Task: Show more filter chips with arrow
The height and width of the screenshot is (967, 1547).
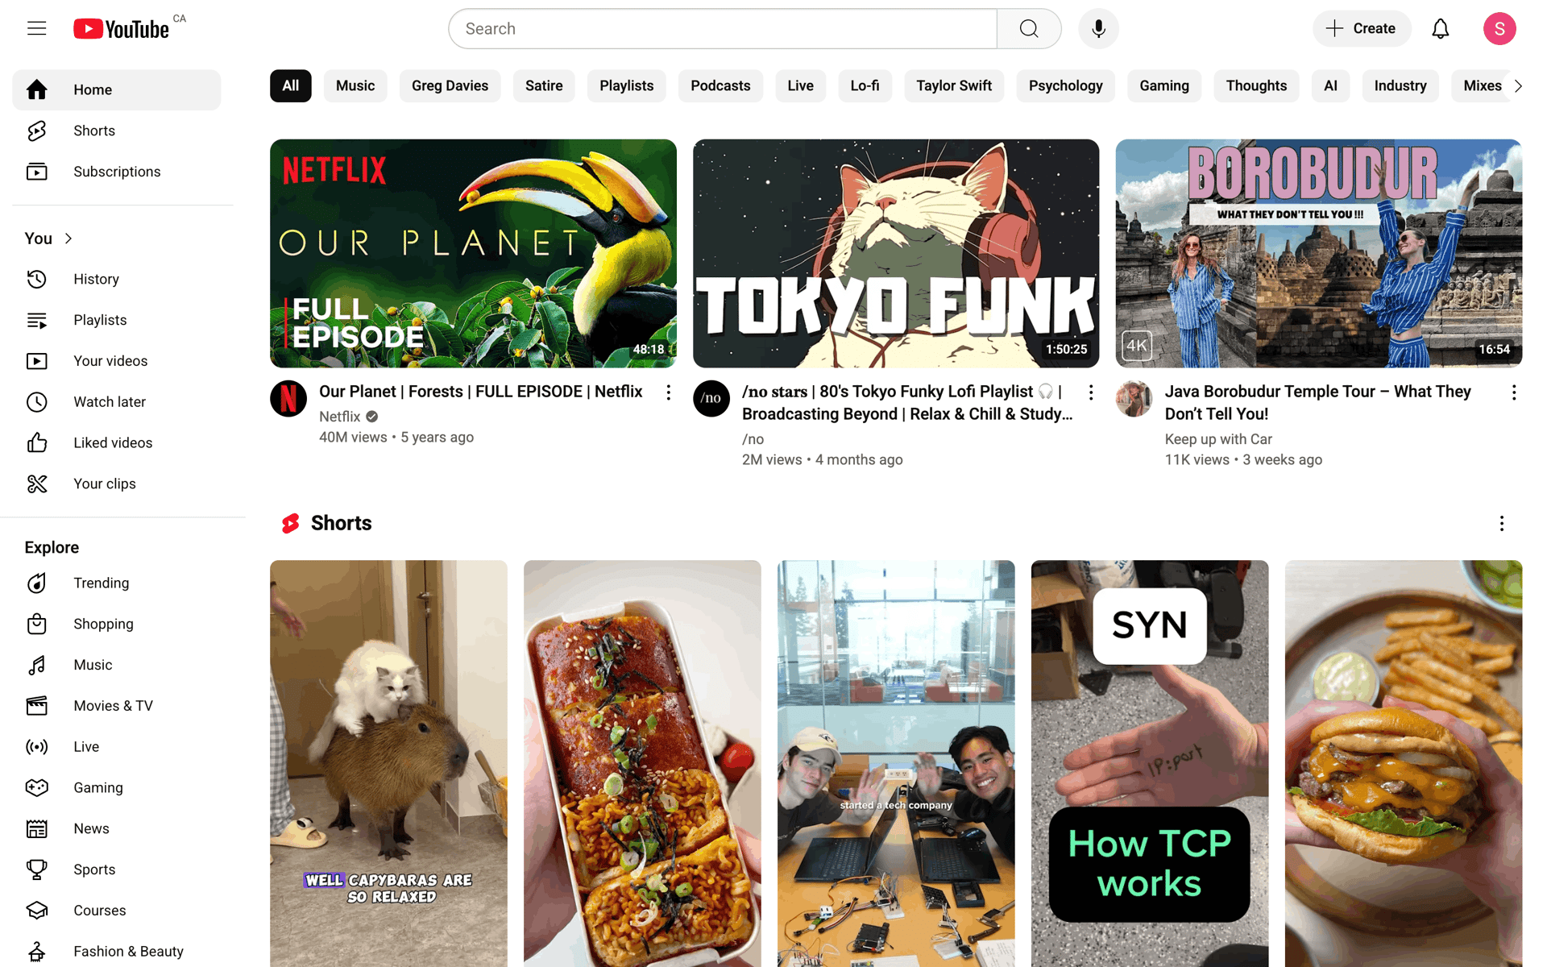Action: click(x=1518, y=86)
